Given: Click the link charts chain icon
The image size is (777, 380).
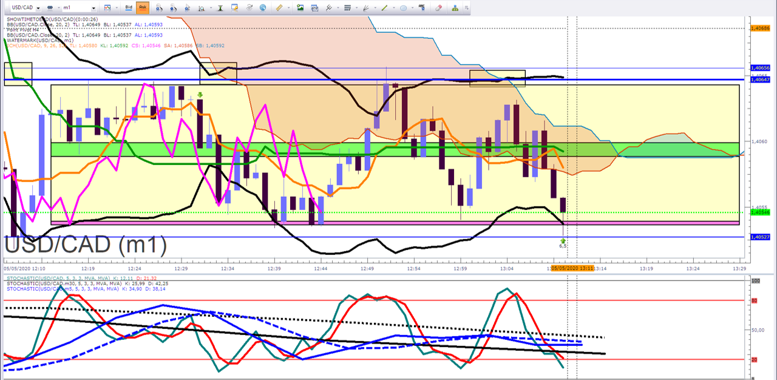Looking at the screenshot, I should 50,8.
